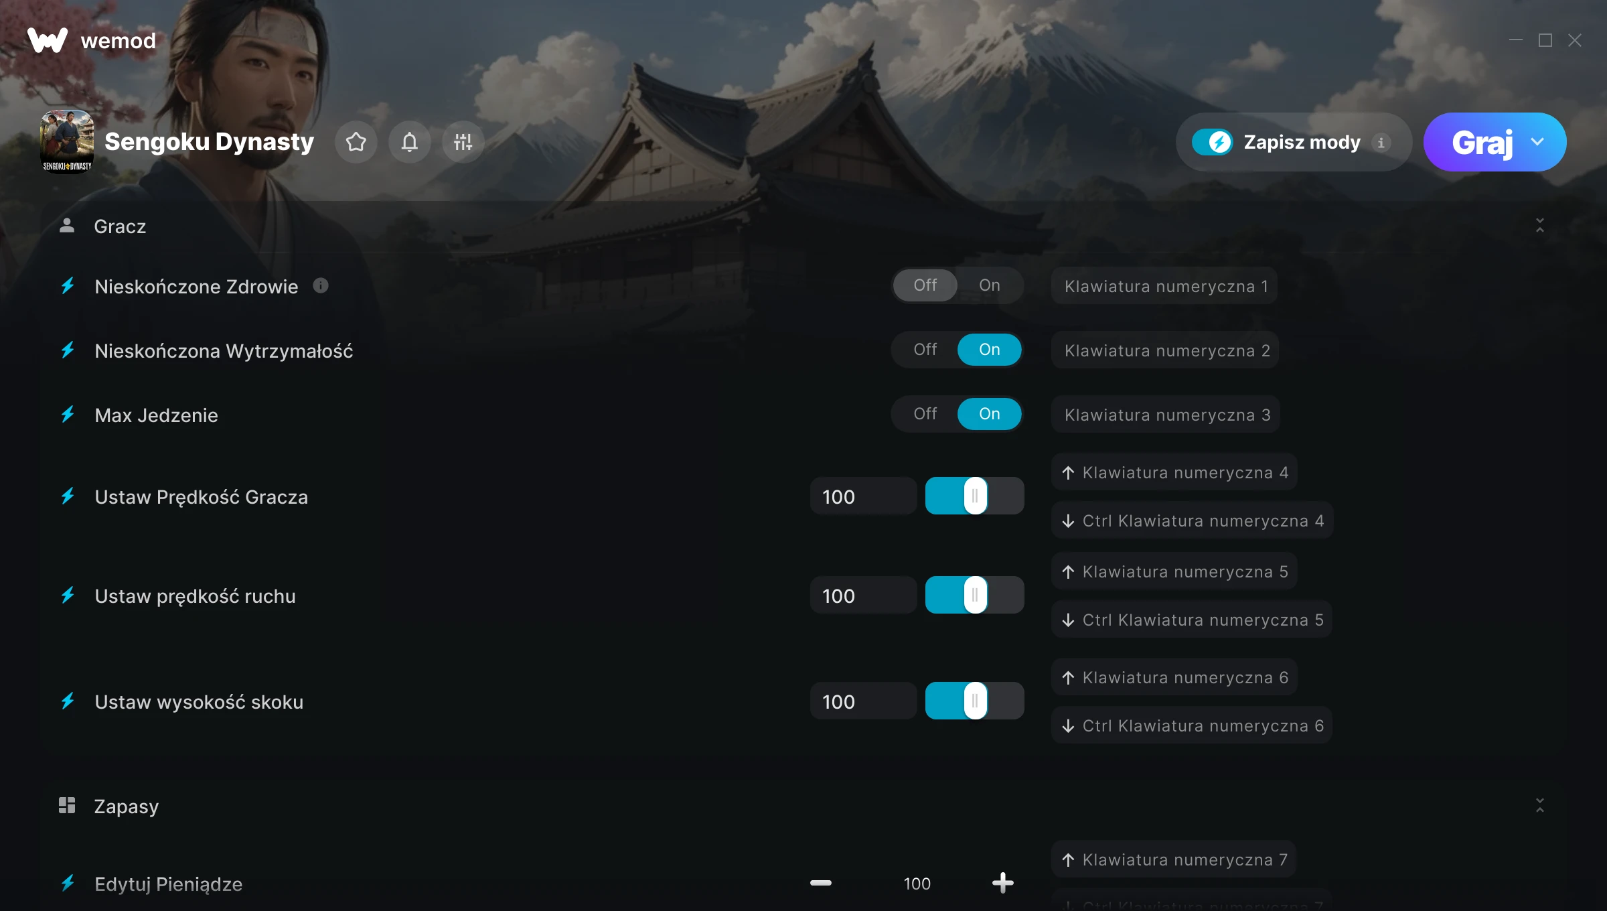The height and width of the screenshot is (911, 1607).
Task: Click the WeMod logo icon
Action: pyautogui.click(x=48, y=40)
